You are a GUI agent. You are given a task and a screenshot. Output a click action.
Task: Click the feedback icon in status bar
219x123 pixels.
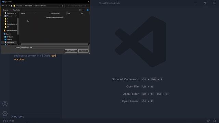pyautogui.click(x=208, y=121)
